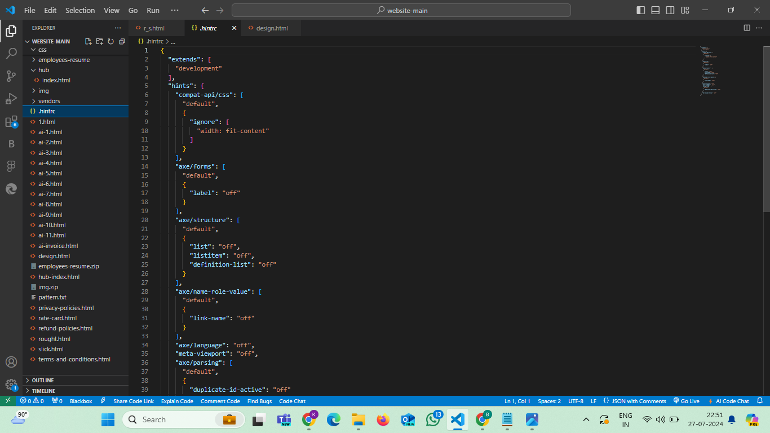The image size is (770, 433).
Task: Open Source Control view
Action: pos(11,76)
